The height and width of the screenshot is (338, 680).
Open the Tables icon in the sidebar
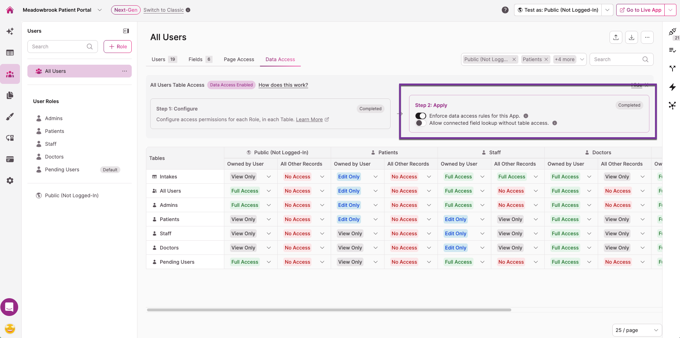(x=10, y=53)
